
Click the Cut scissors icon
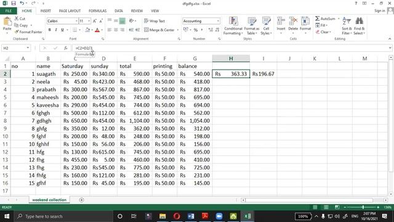[17, 18]
